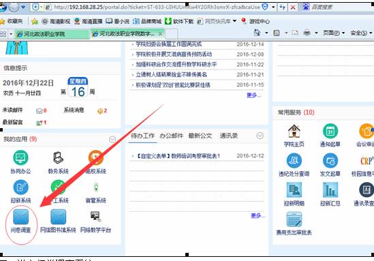Open the 教务系统 app icon

coord(58,158)
